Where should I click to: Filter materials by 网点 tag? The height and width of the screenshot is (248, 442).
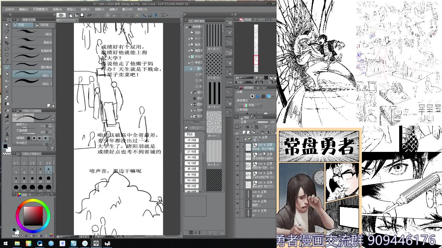[190, 134]
